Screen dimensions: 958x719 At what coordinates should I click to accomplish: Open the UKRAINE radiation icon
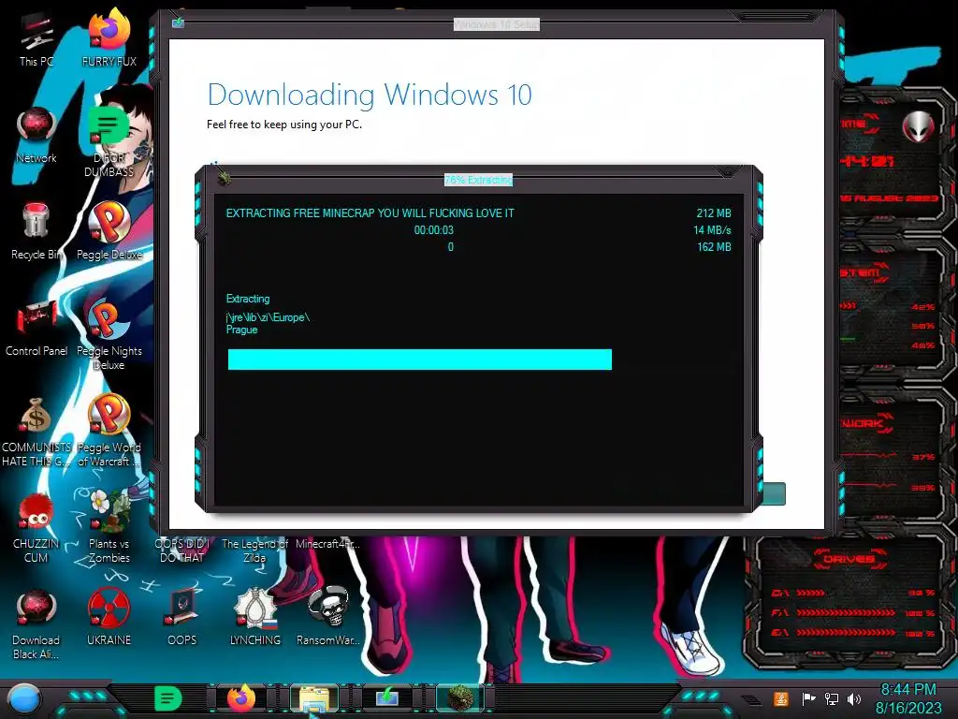click(109, 616)
